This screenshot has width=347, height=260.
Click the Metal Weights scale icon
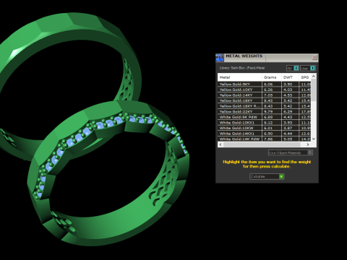coord(219,58)
